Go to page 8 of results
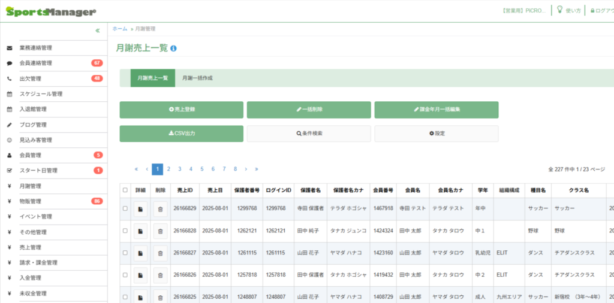The width and height of the screenshot is (614, 303). point(235,169)
